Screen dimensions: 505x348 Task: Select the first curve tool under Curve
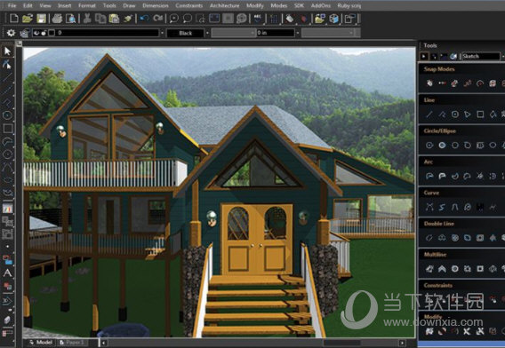point(429,207)
